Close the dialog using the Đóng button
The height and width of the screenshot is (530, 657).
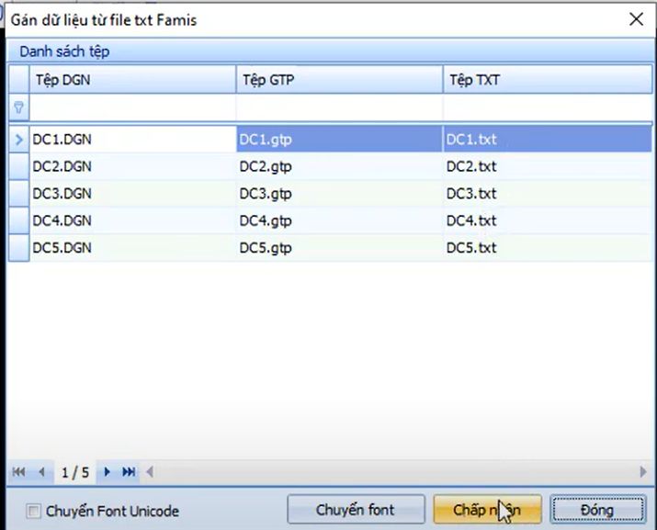tap(596, 510)
